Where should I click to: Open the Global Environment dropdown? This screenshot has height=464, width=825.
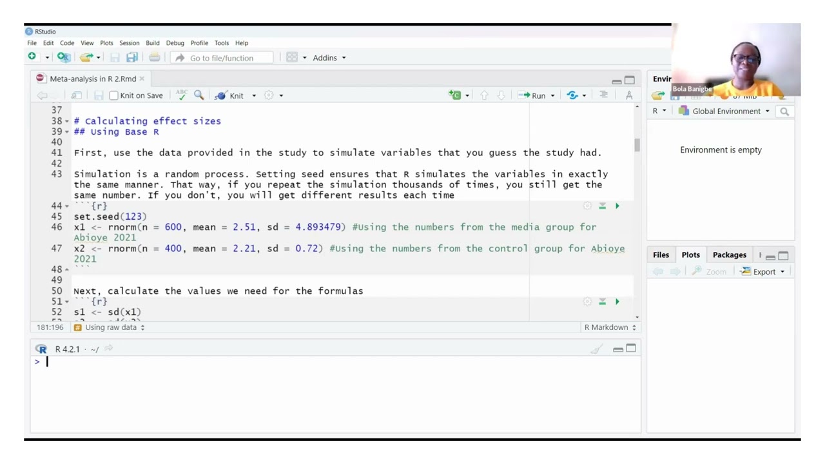724,111
